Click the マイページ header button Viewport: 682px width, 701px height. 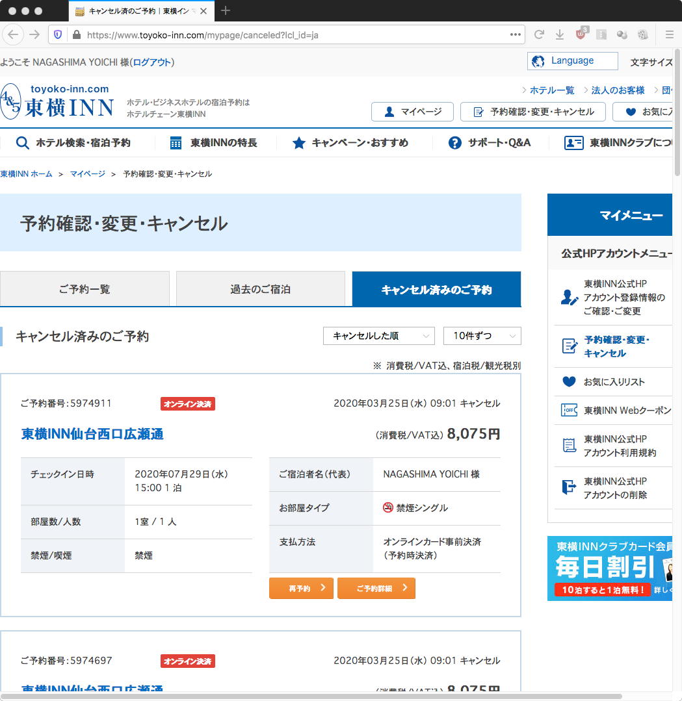[412, 112]
